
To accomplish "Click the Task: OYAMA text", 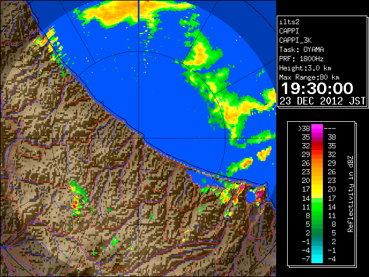I will click(302, 50).
